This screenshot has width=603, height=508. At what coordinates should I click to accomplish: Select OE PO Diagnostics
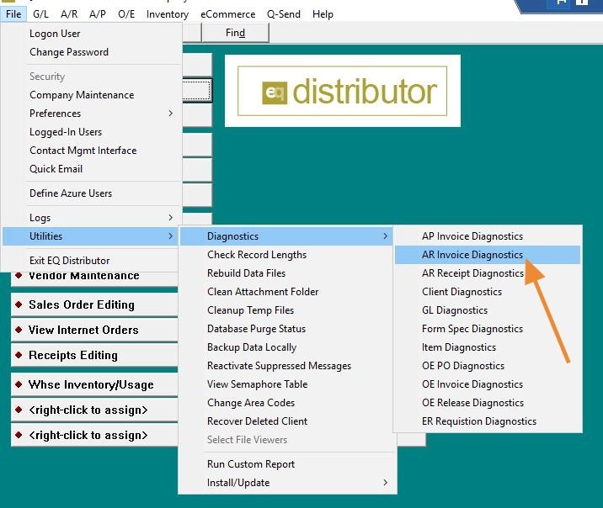coord(488,366)
